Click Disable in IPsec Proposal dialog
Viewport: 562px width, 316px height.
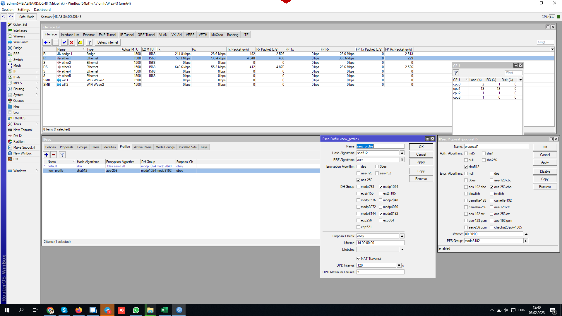tap(545, 171)
